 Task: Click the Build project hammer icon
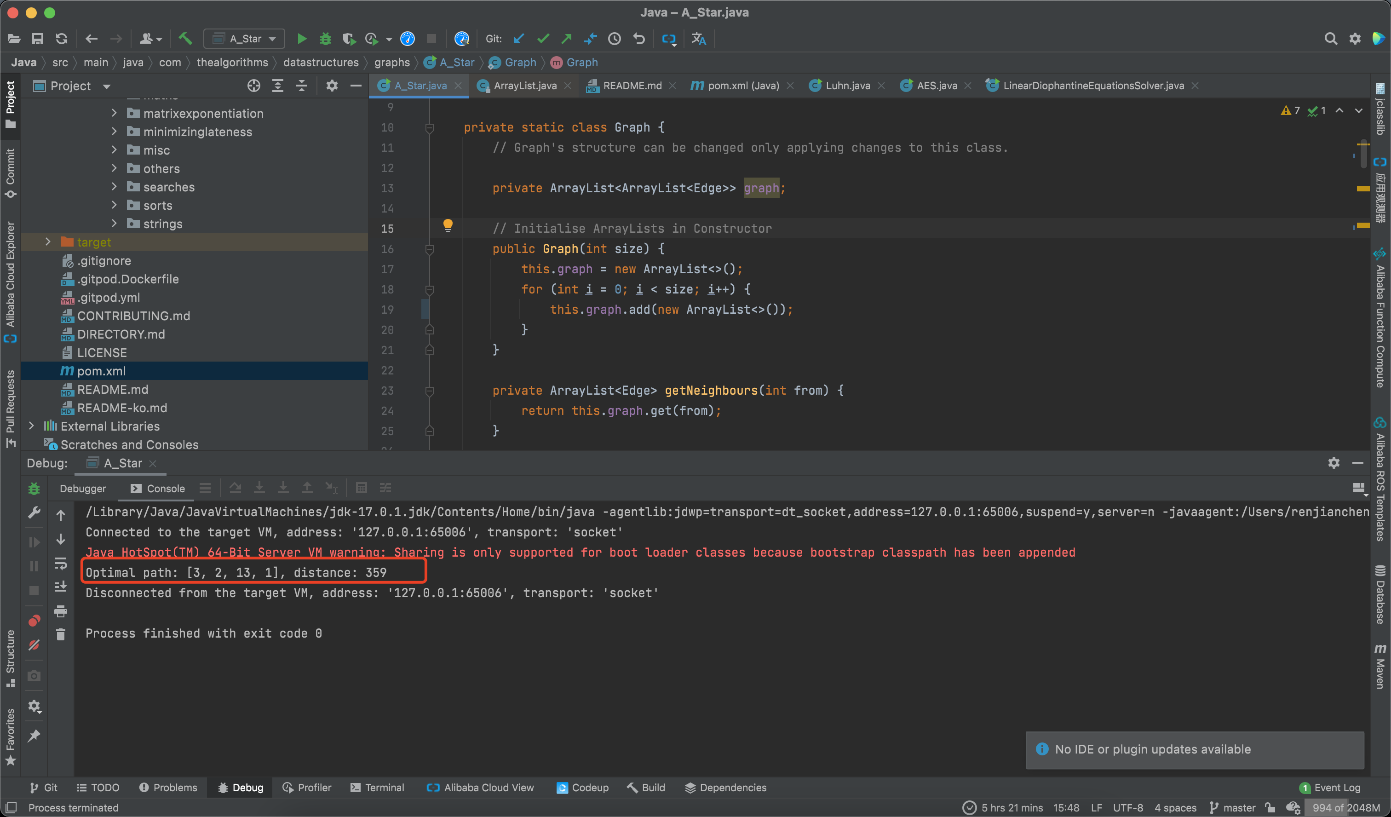[x=185, y=39]
